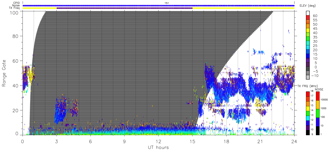331x153 pixels.
Task: Click the '3' tick on the UT hours axis
Action: click(x=57, y=141)
